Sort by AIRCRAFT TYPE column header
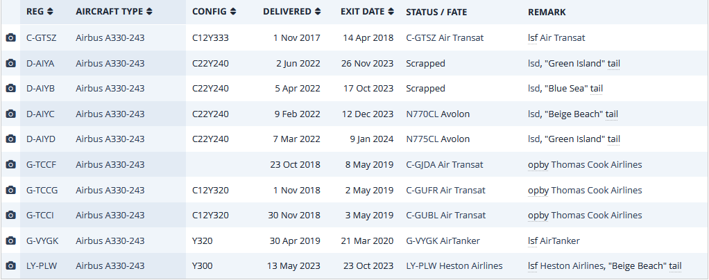The image size is (709, 280). tap(114, 12)
